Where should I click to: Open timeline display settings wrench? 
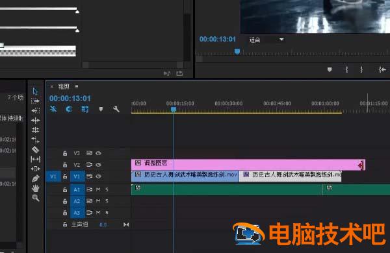click(x=116, y=109)
